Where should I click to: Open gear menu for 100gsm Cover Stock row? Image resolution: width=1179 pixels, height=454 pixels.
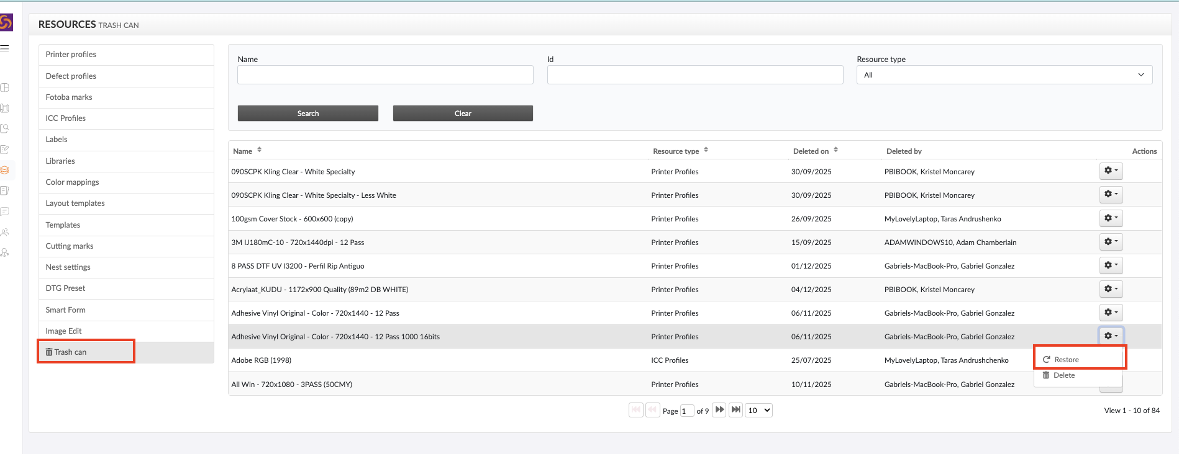[1111, 218]
